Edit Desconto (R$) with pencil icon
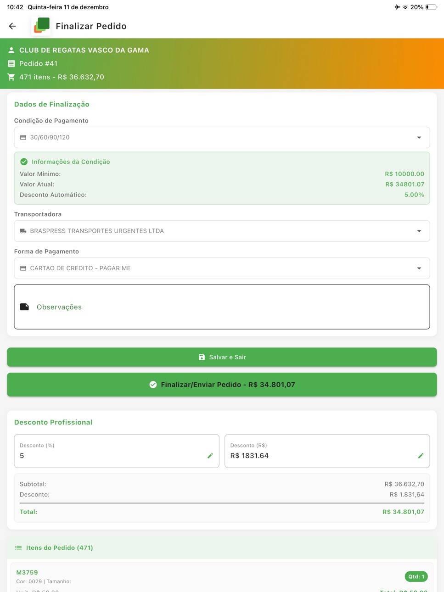This screenshot has width=444, height=592. click(421, 456)
